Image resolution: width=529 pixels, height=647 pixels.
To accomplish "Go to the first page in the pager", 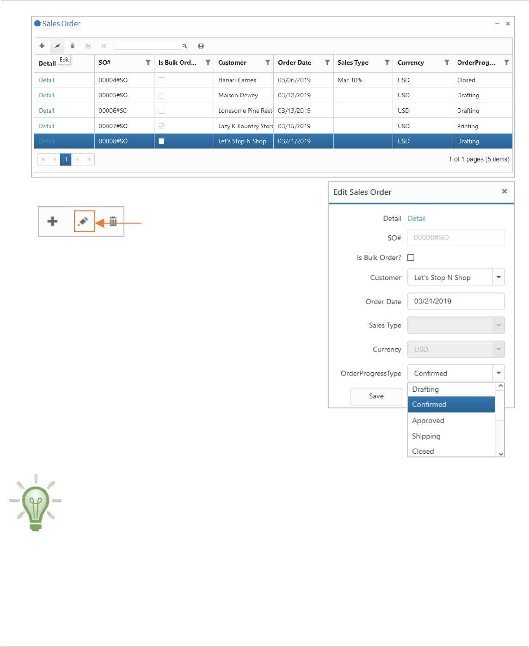I will tap(43, 160).
